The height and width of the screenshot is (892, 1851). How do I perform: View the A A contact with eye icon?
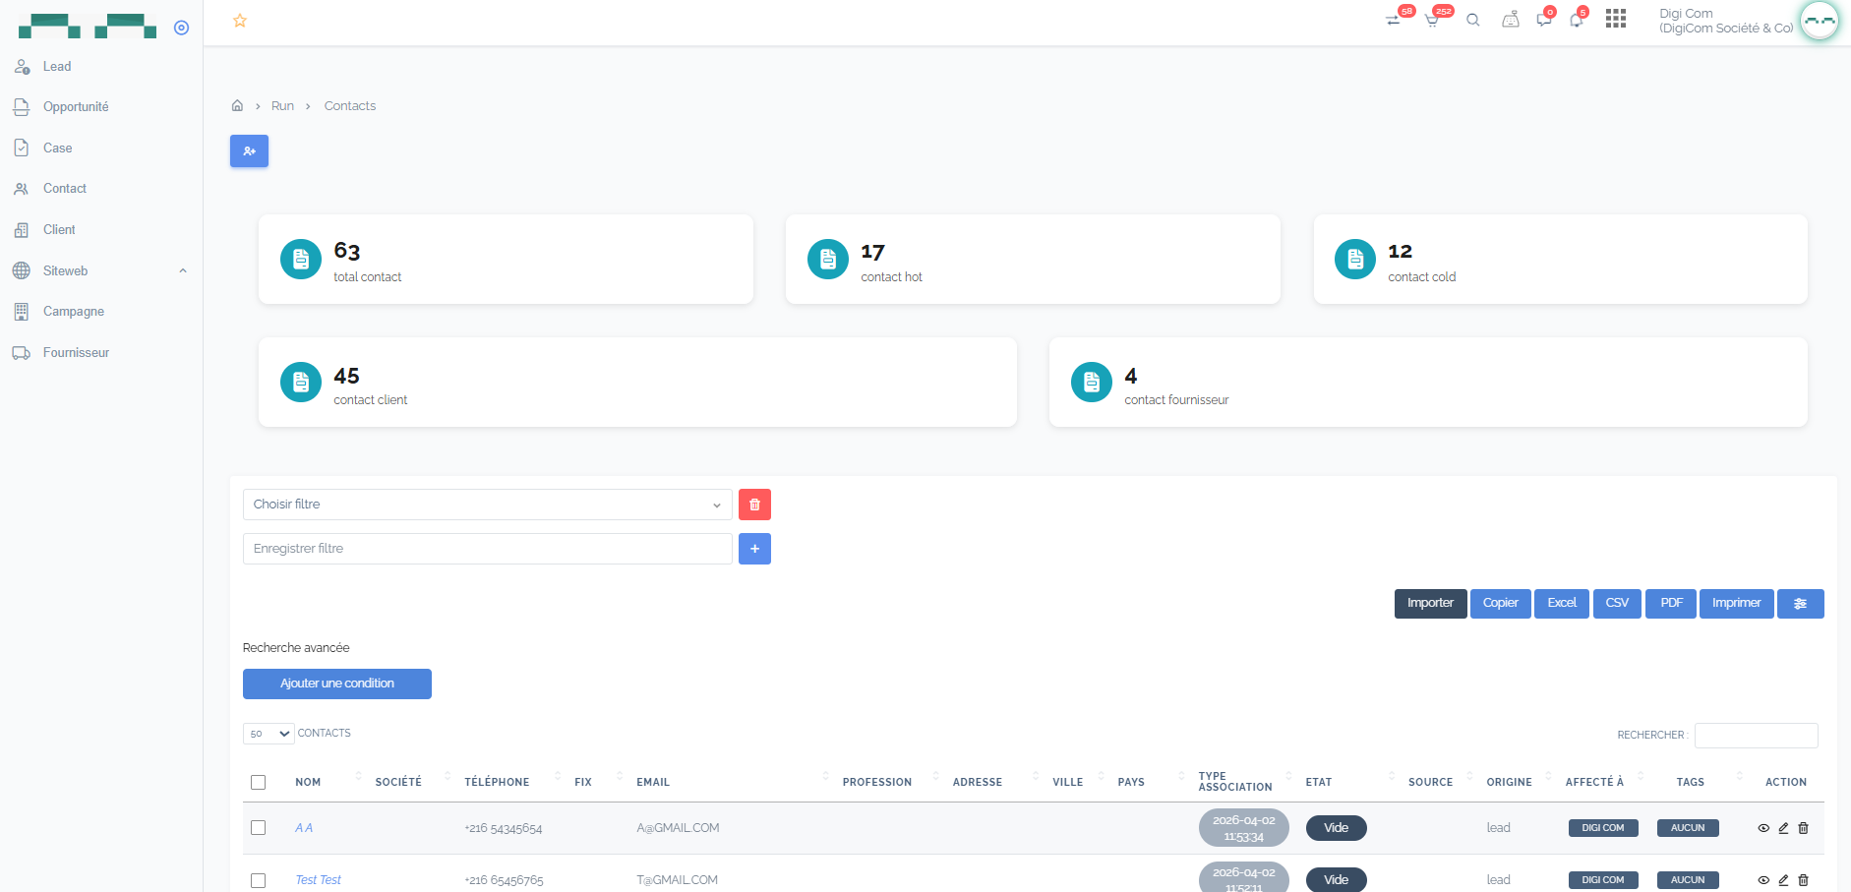1763,828
